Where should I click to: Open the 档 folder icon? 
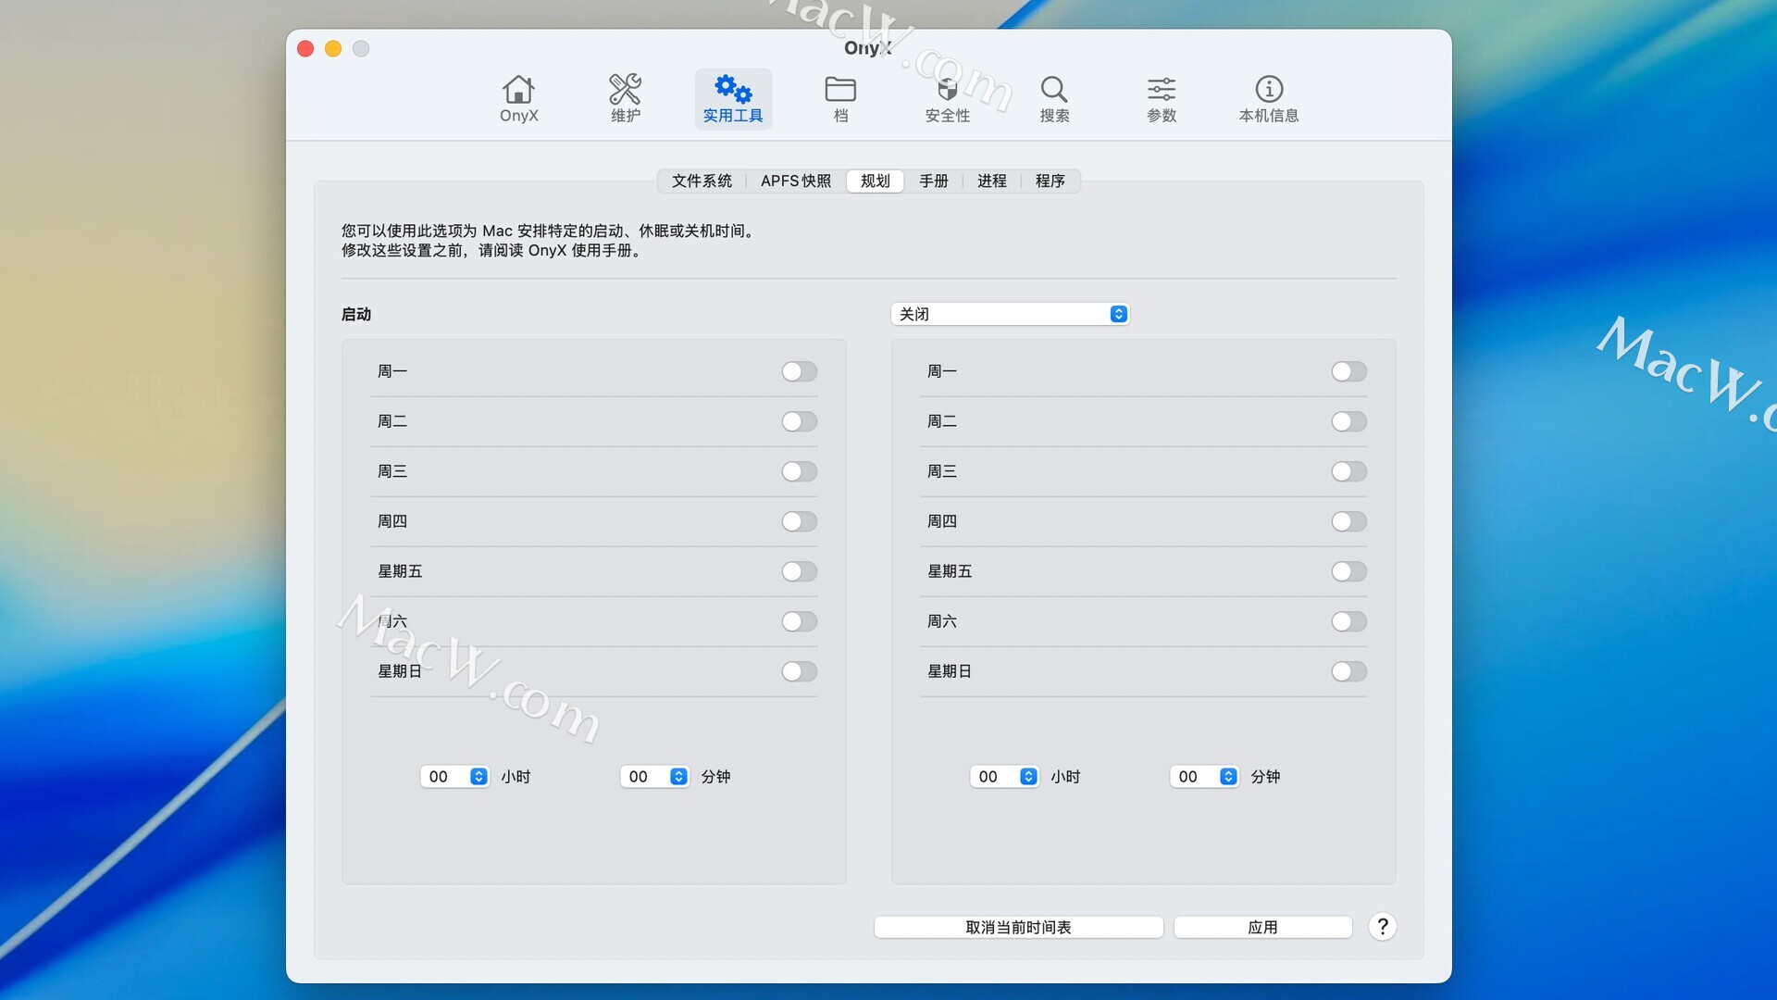pos(840,99)
